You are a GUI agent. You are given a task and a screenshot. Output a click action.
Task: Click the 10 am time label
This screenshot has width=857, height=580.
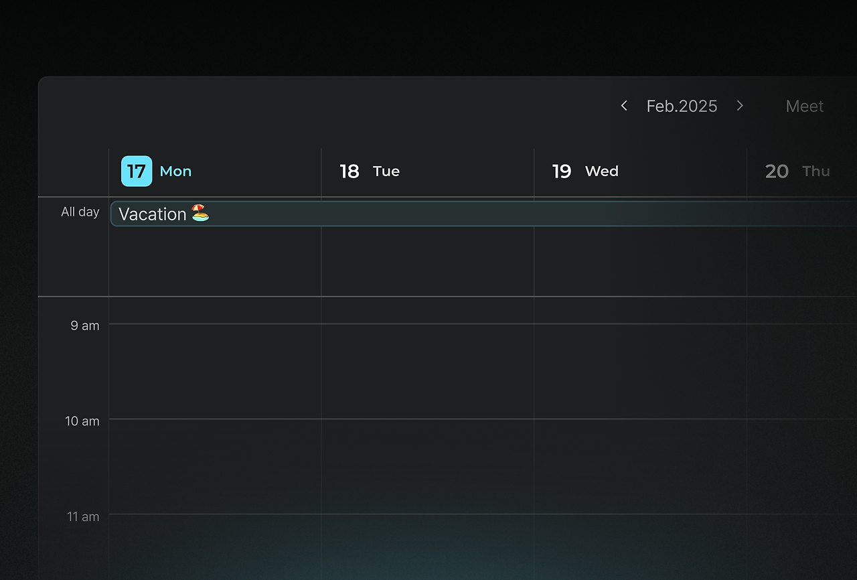pyautogui.click(x=82, y=421)
